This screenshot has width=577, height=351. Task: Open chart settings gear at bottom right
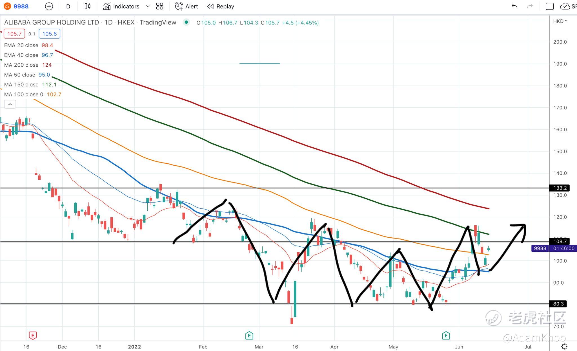tap(564, 346)
